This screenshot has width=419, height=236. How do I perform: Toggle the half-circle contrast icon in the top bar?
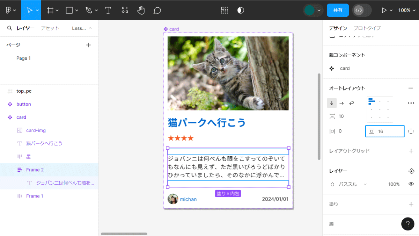[x=241, y=10]
